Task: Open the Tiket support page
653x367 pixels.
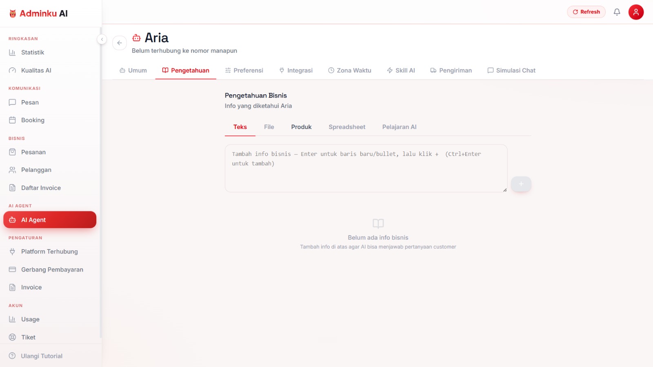Action: (x=50, y=337)
